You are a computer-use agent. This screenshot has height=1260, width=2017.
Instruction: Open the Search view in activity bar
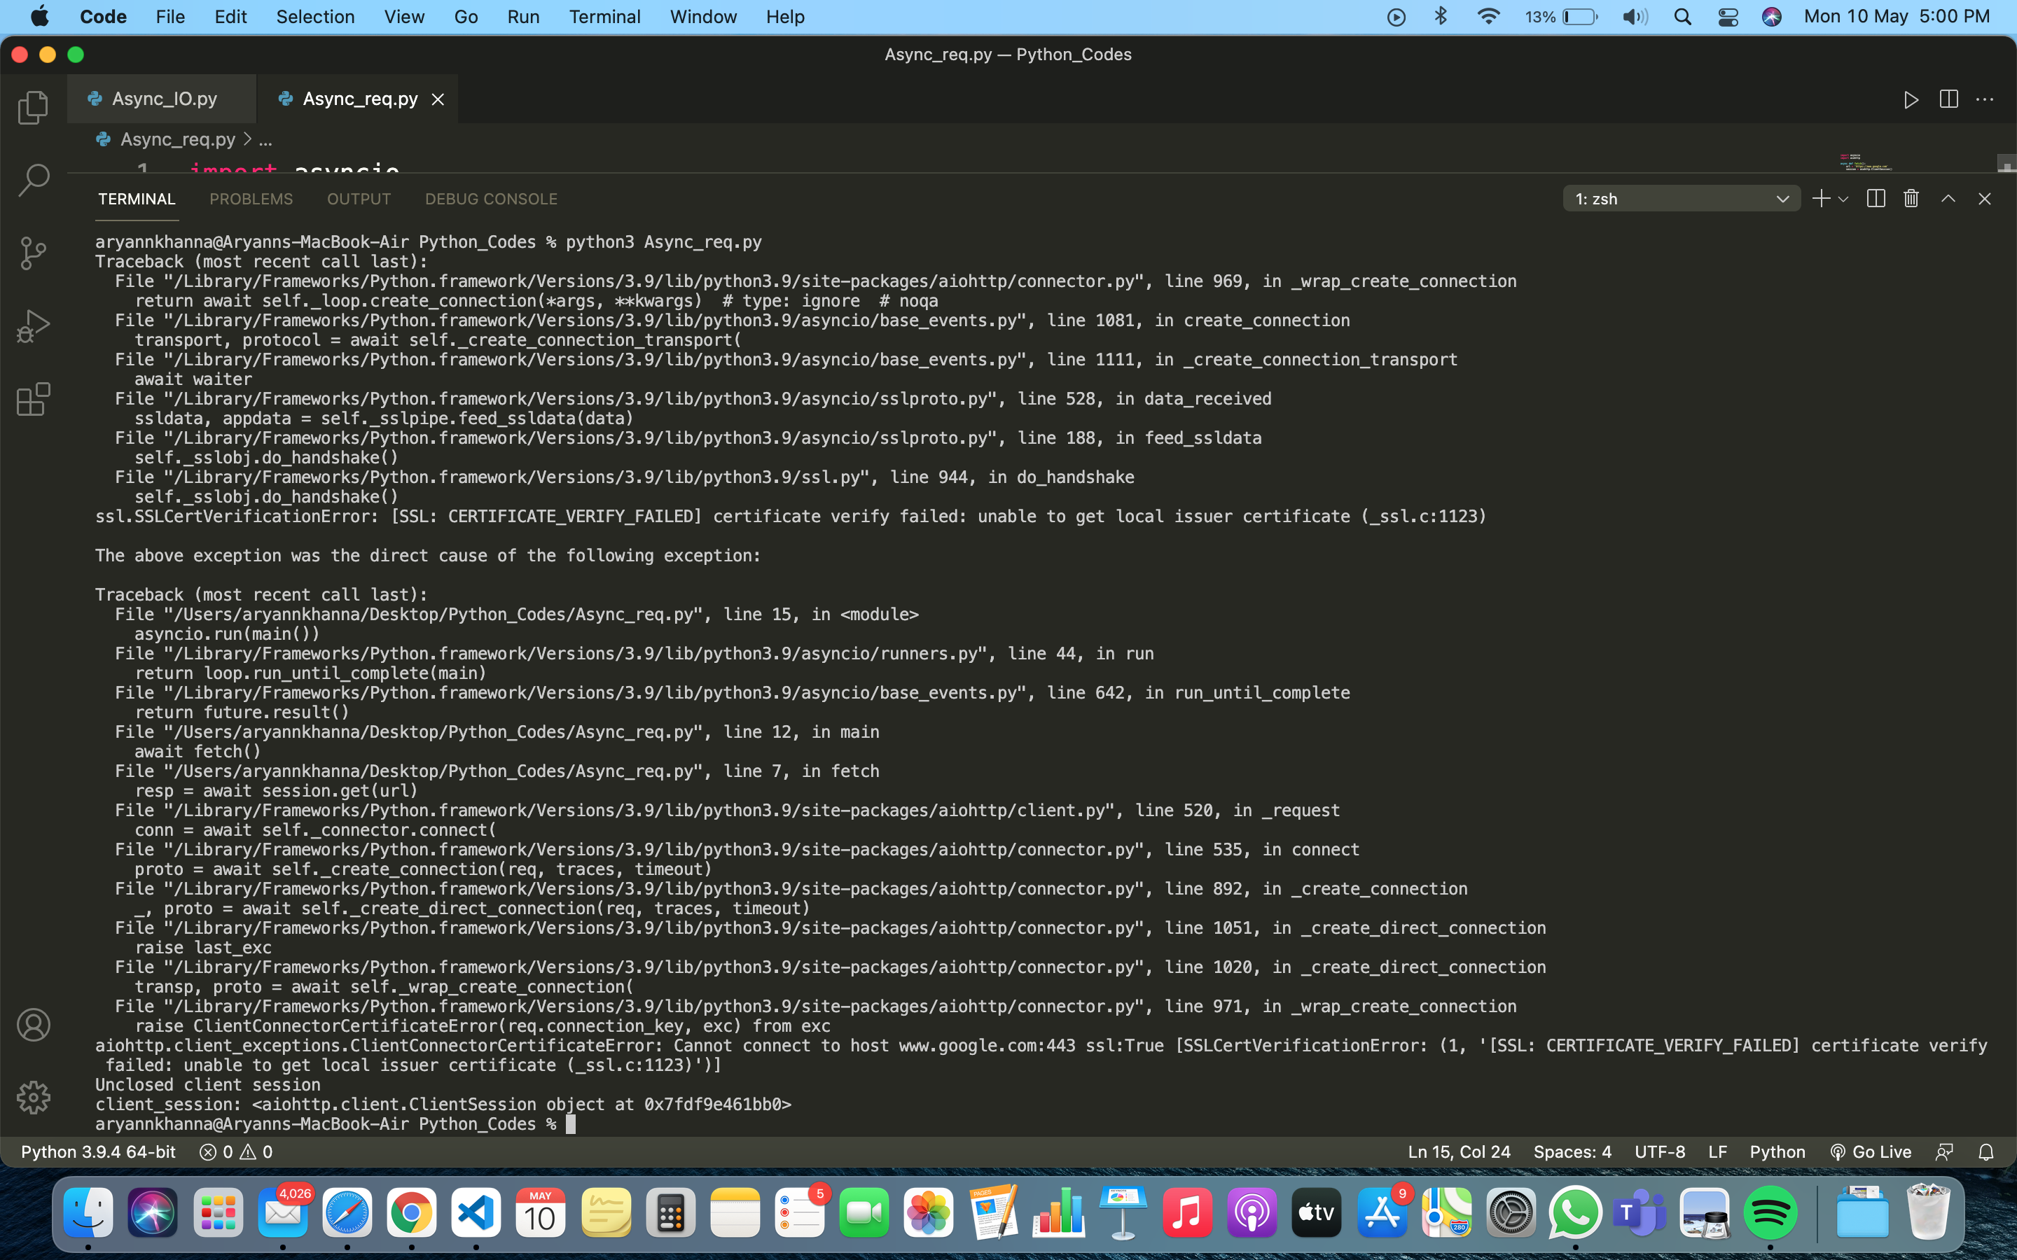34,179
